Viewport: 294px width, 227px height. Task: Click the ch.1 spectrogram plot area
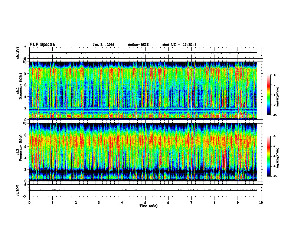point(143,91)
